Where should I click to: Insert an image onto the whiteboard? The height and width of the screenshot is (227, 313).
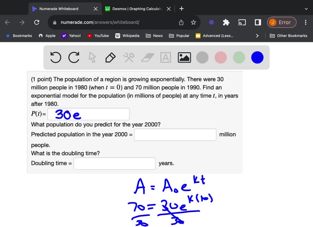click(184, 57)
